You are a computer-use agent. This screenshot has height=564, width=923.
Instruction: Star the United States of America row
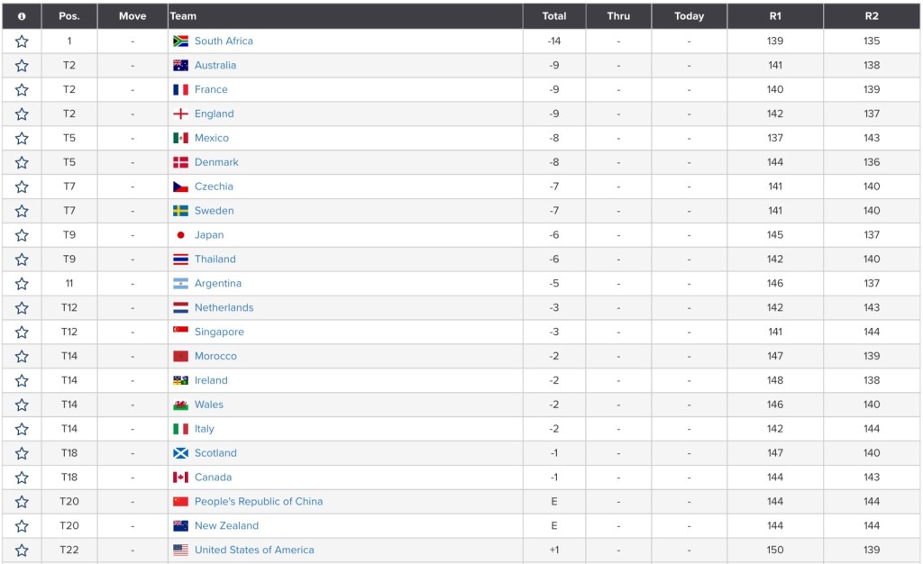tap(22, 550)
